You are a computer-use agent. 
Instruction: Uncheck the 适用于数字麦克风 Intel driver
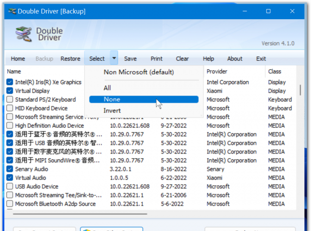[x=10, y=152]
